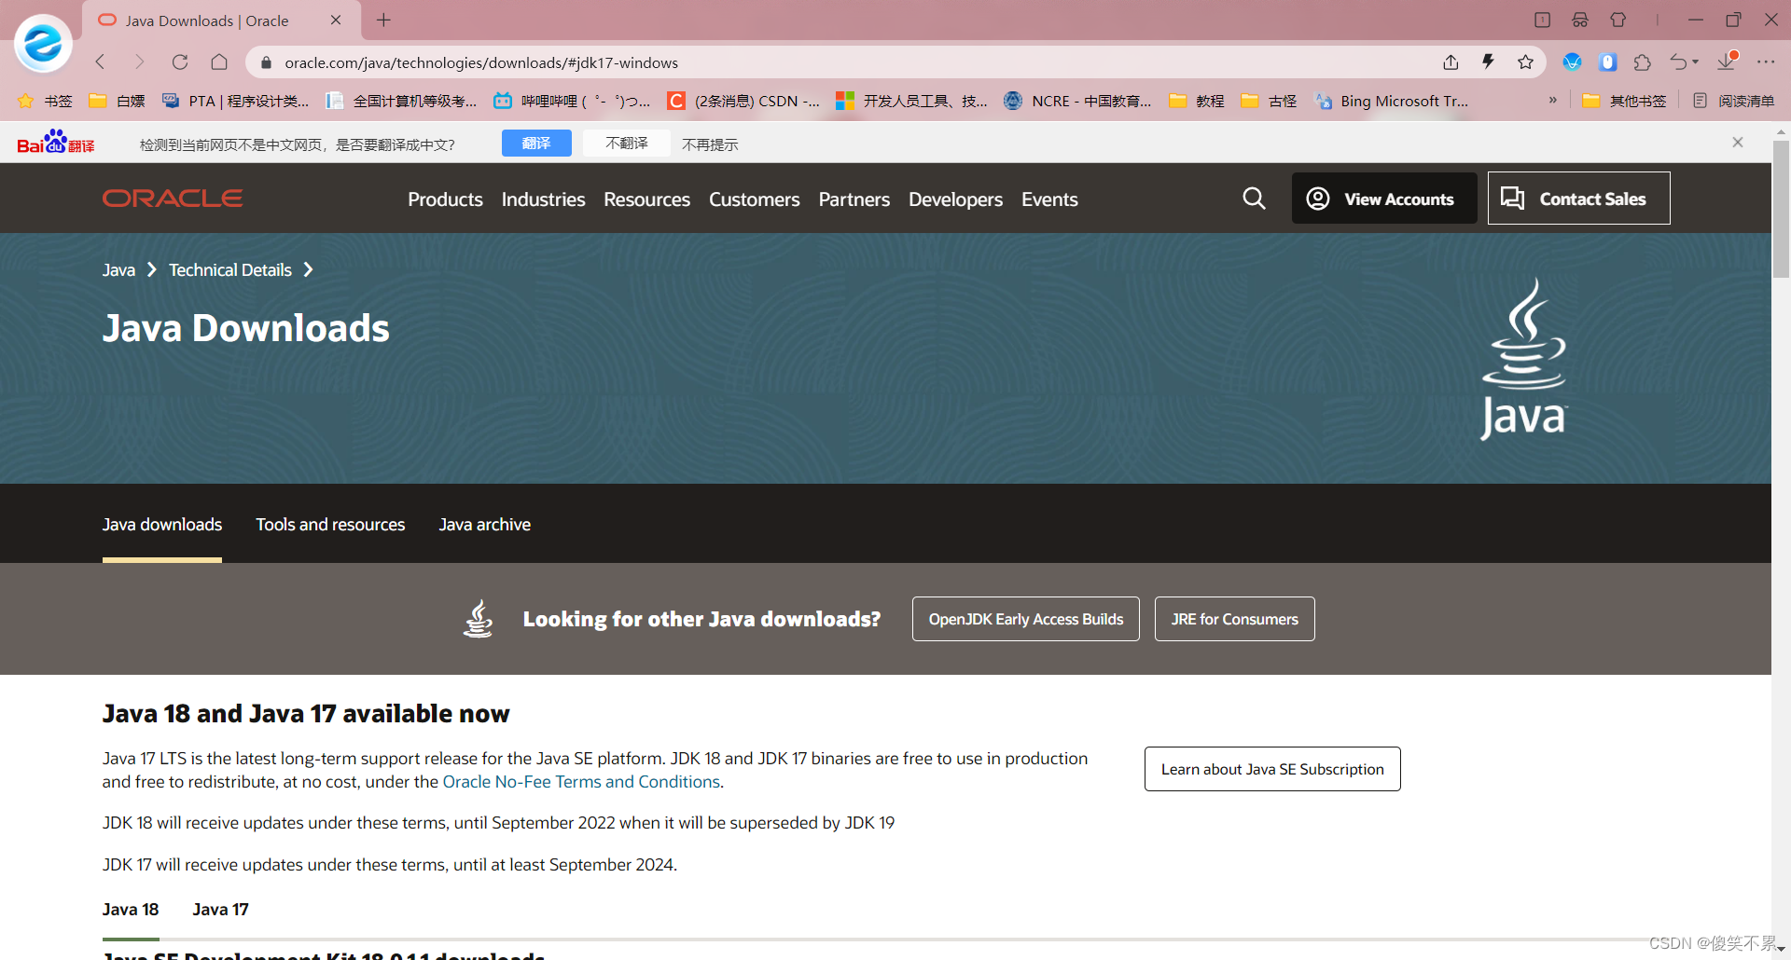Open the 哔哩哔哩 bookmark
Viewport: 1791px width, 960px height.
(572, 101)
